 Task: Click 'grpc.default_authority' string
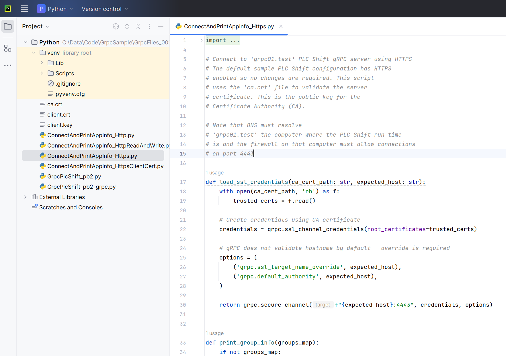[x=278, y=276]
